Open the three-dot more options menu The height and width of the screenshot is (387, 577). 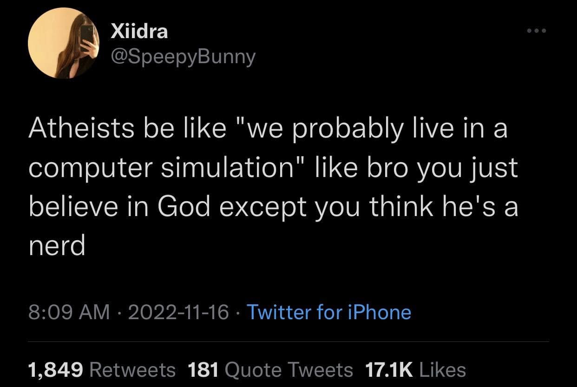coord(538,30)
